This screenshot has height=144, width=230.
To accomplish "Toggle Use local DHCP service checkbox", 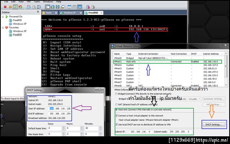I will (x=117, y=124).
